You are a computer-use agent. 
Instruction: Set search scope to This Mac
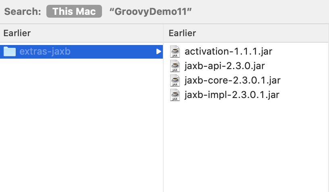click(x=74, y=12)
